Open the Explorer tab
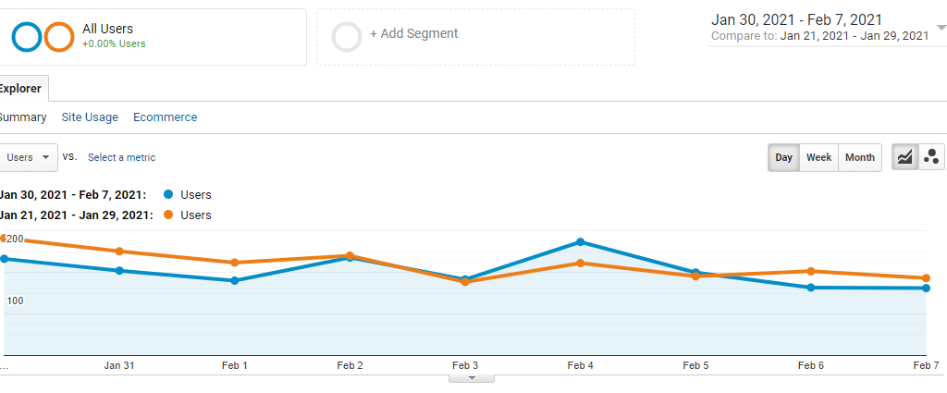Viewport: 947px width, 393px height. (x=20, y=89)
